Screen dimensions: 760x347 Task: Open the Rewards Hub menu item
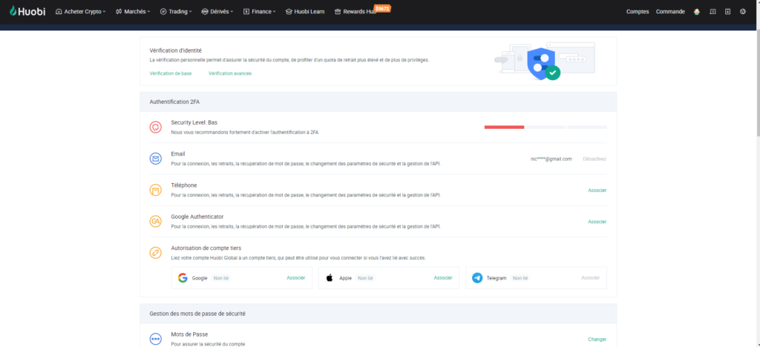(356, 12)
